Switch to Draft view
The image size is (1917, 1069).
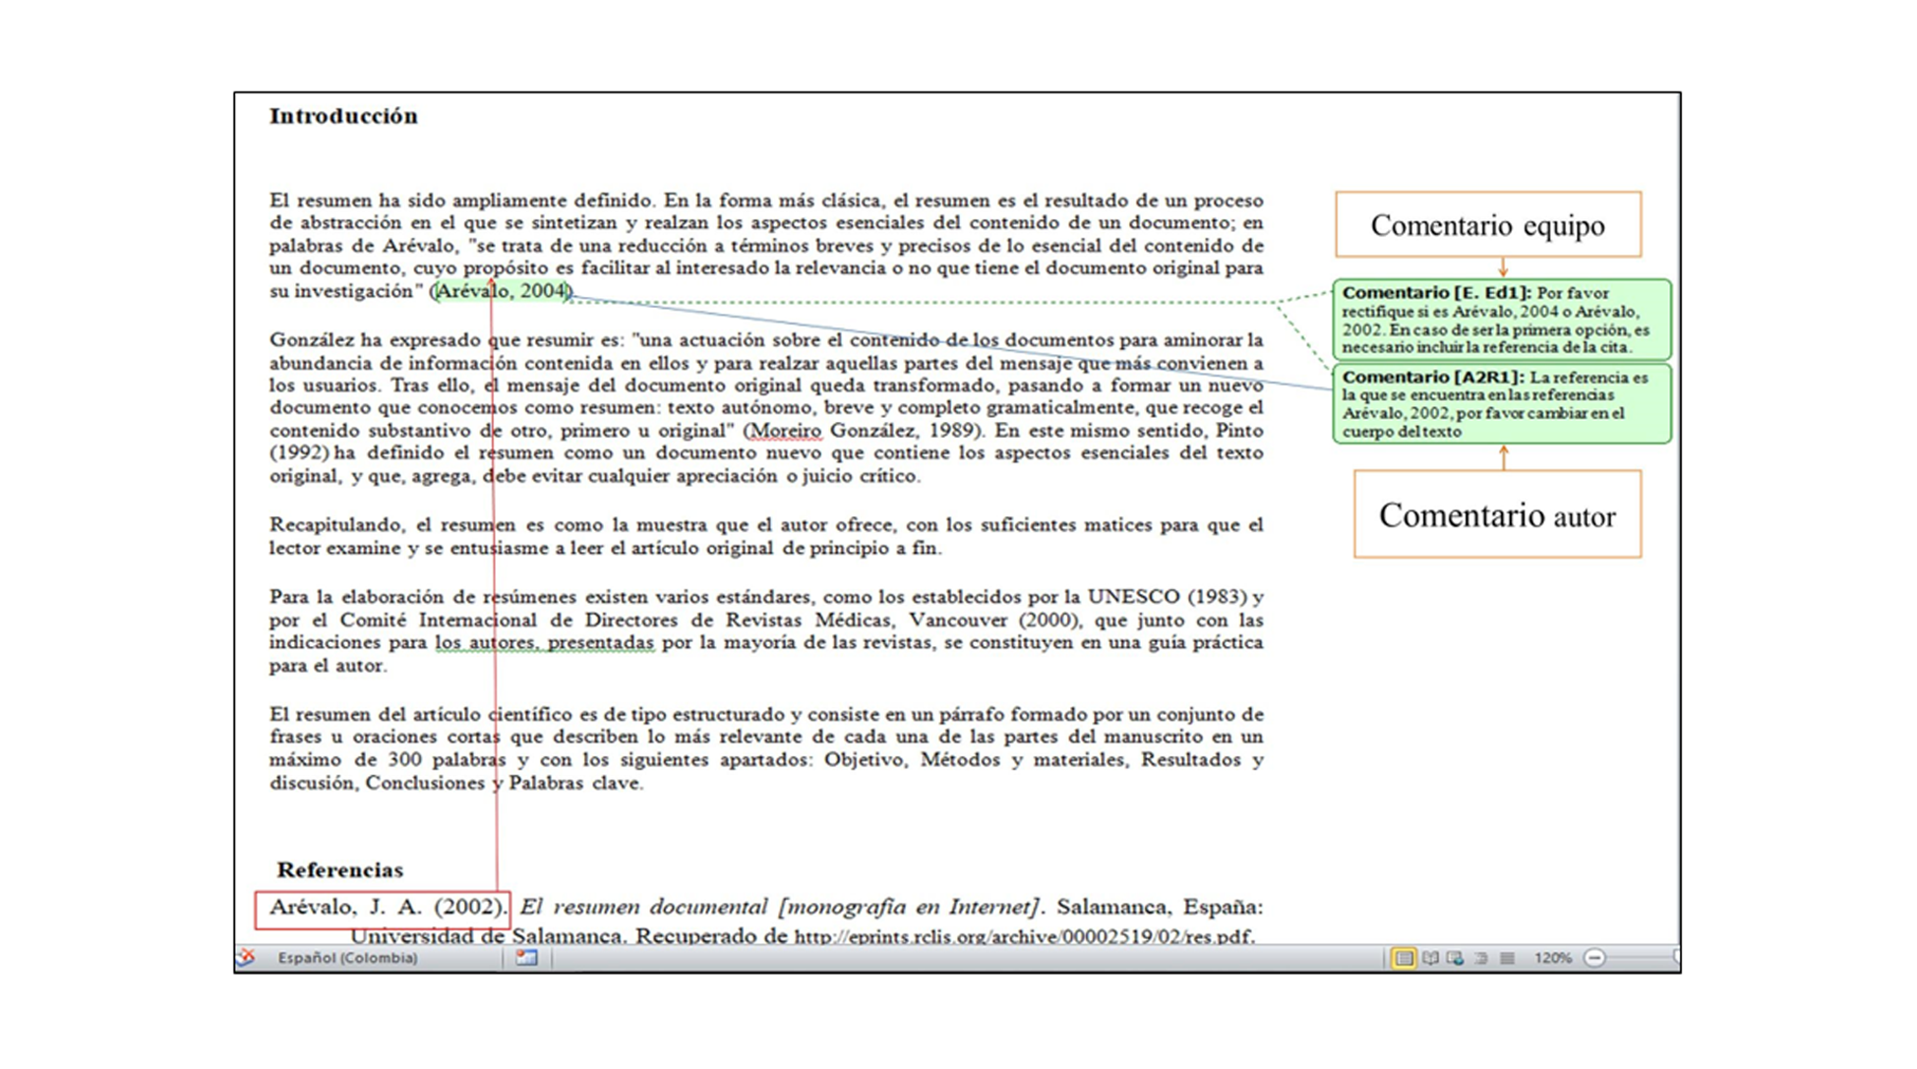[x=1507, y=958]
